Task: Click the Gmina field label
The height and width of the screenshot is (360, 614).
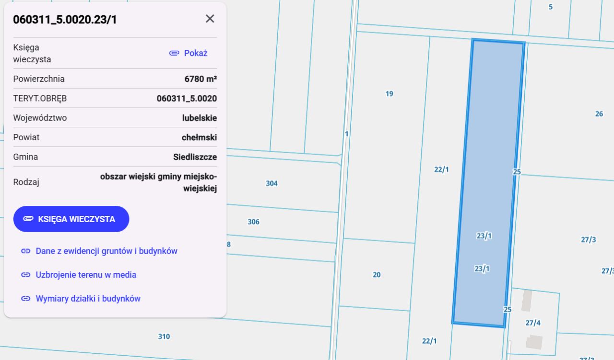Action: pyautogui.click(x=25, y=157)
